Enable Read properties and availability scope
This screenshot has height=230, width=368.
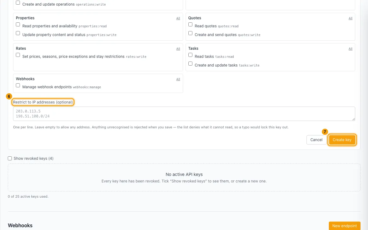coord(18,25)
